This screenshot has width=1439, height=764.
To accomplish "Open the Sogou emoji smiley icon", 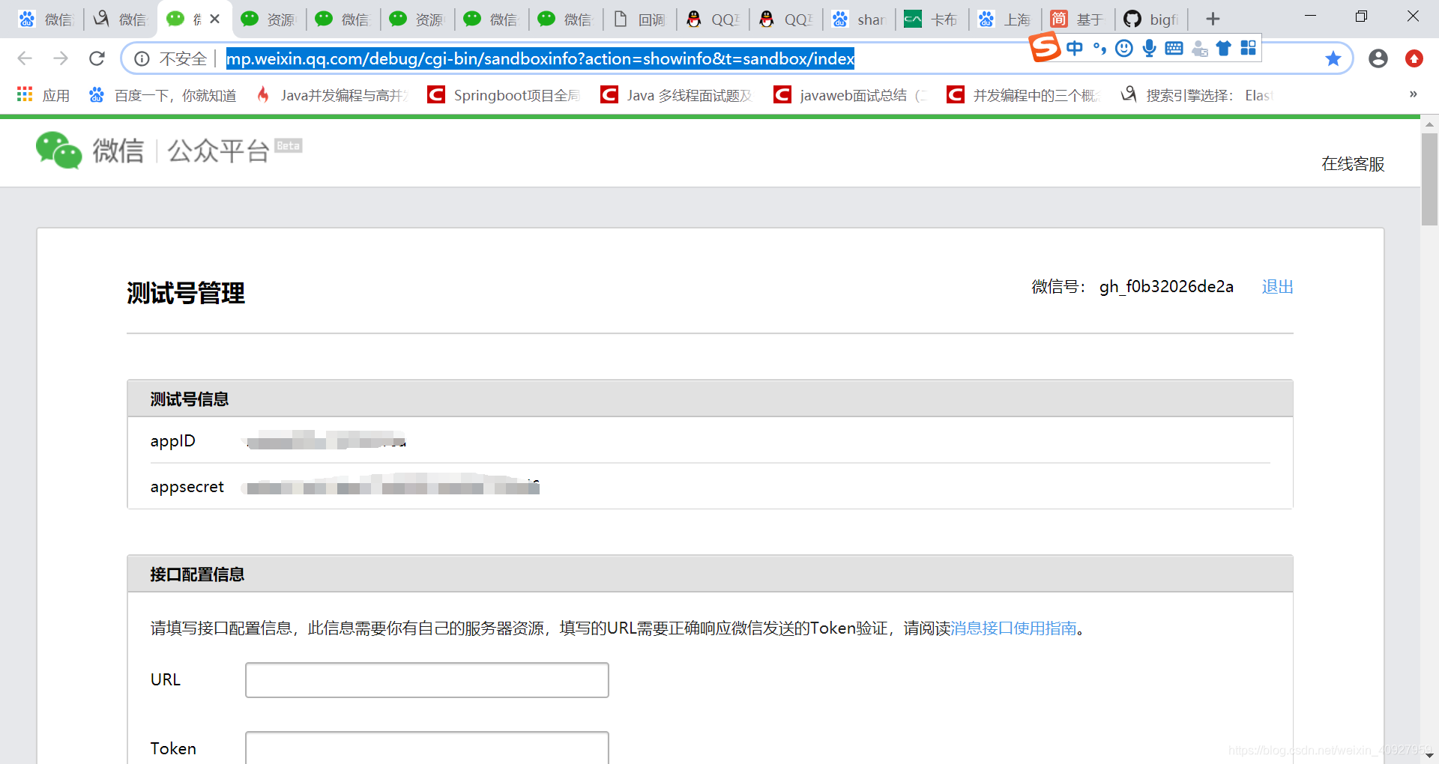I will 1123,49.
